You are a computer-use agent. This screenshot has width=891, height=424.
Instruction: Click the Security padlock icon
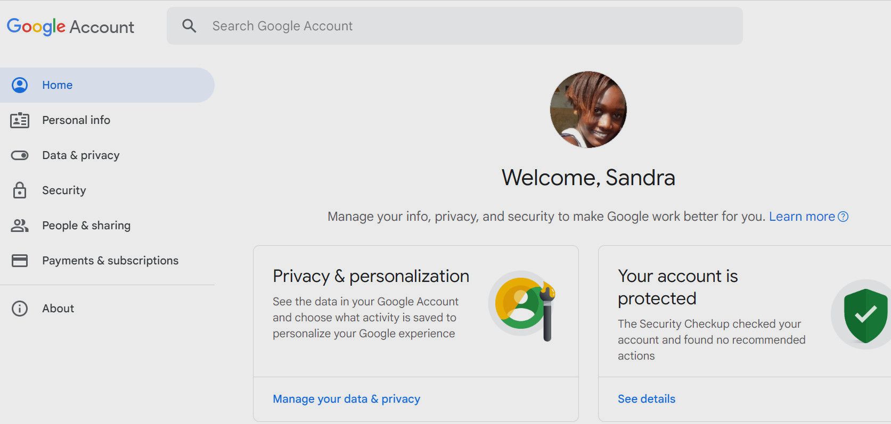(20, 190)
